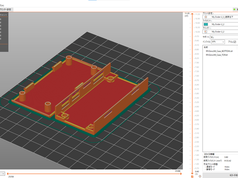Image resolution: width=238 pixels, height=178 pixels.
Task: Open the ヘルプ(H) menu
Action: click(x=2, y=5)
